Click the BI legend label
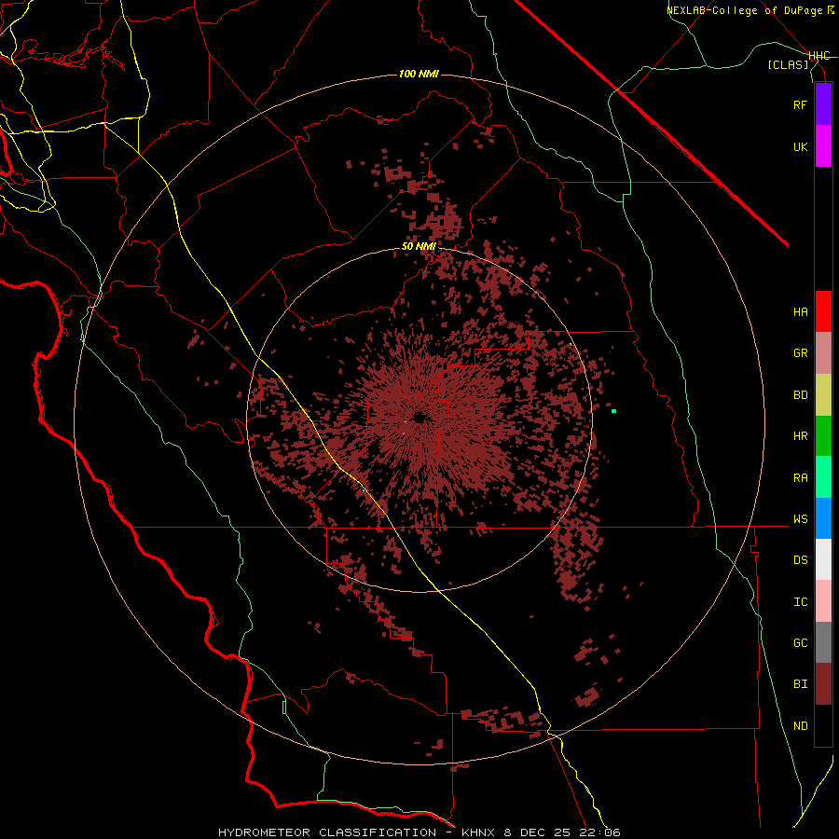This screenshot has width=839, height=839. [801, 684]
